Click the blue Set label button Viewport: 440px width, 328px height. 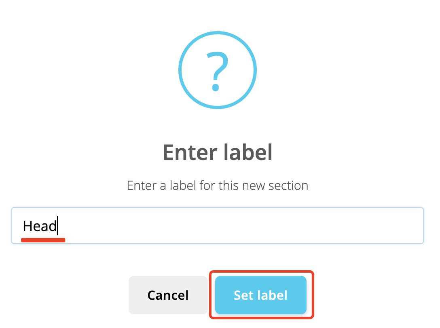tap(261, 295)
